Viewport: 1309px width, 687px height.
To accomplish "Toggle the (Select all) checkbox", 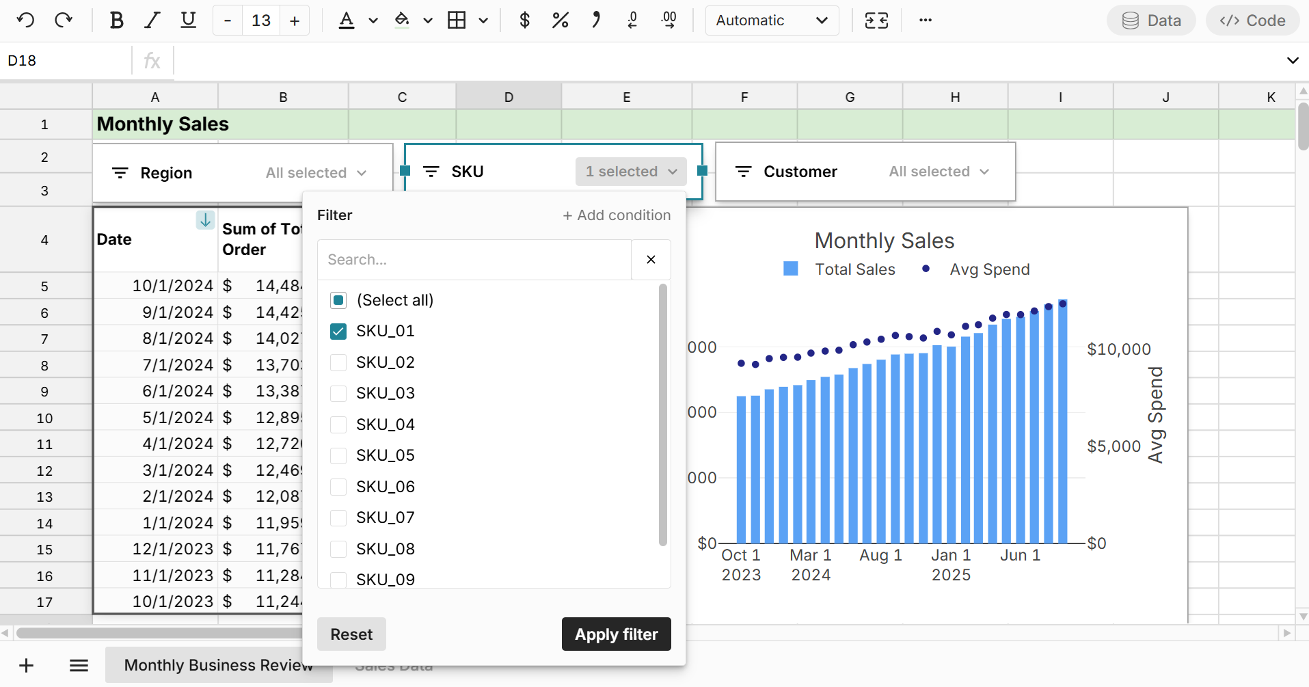I will [338, 300].
